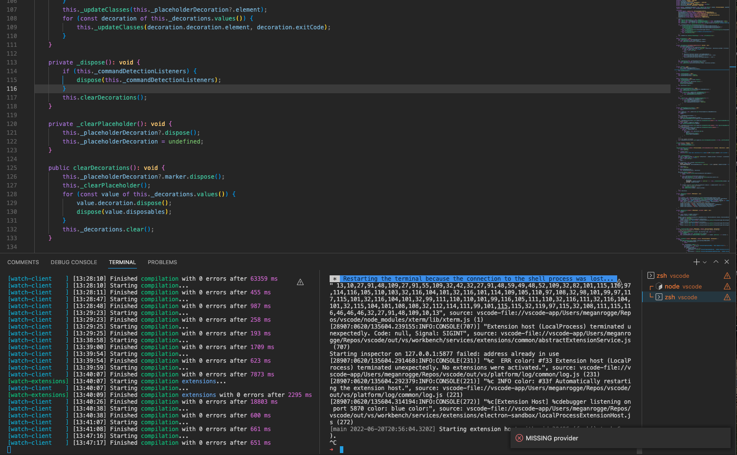Screen dimensions: 737x455
Task: Maximize the panel using the chevron-up icon
Action: (x=716, y=262)
